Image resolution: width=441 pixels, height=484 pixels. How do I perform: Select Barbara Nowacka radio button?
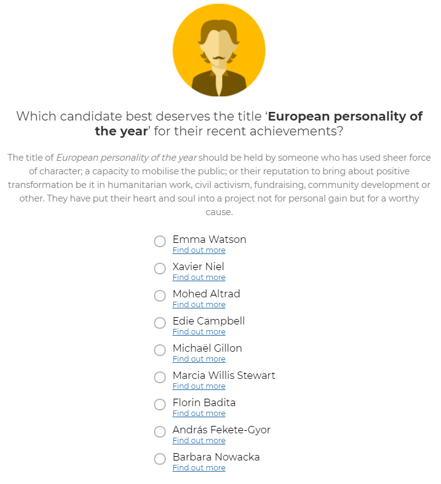(160, 459)
